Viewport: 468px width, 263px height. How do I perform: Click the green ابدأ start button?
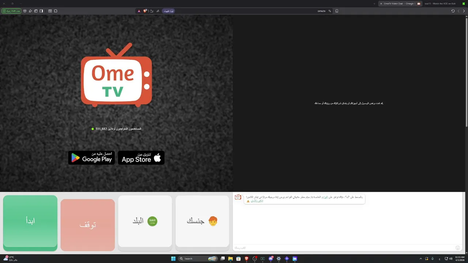(30, 223)
